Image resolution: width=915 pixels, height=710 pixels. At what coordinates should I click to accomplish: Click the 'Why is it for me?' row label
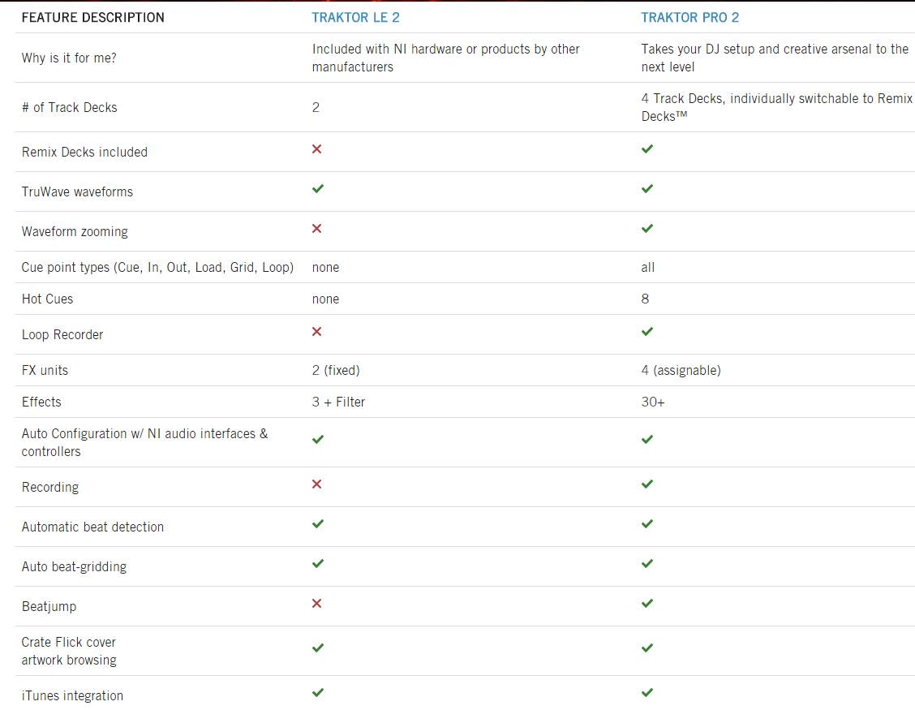69,58
